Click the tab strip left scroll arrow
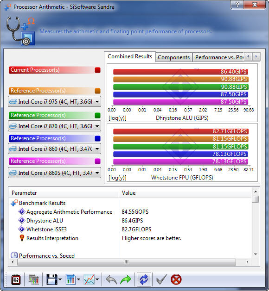The image size is (269, 291). point(248,56)
